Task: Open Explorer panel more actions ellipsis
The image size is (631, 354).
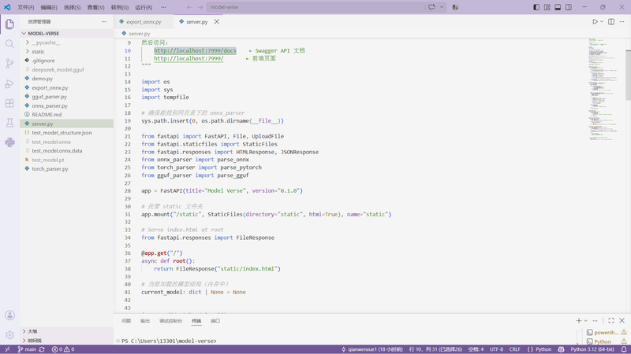Action: click(x=104, y=22)
